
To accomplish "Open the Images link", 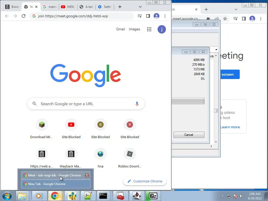I will pyautogui.click(x=134, y=29).
